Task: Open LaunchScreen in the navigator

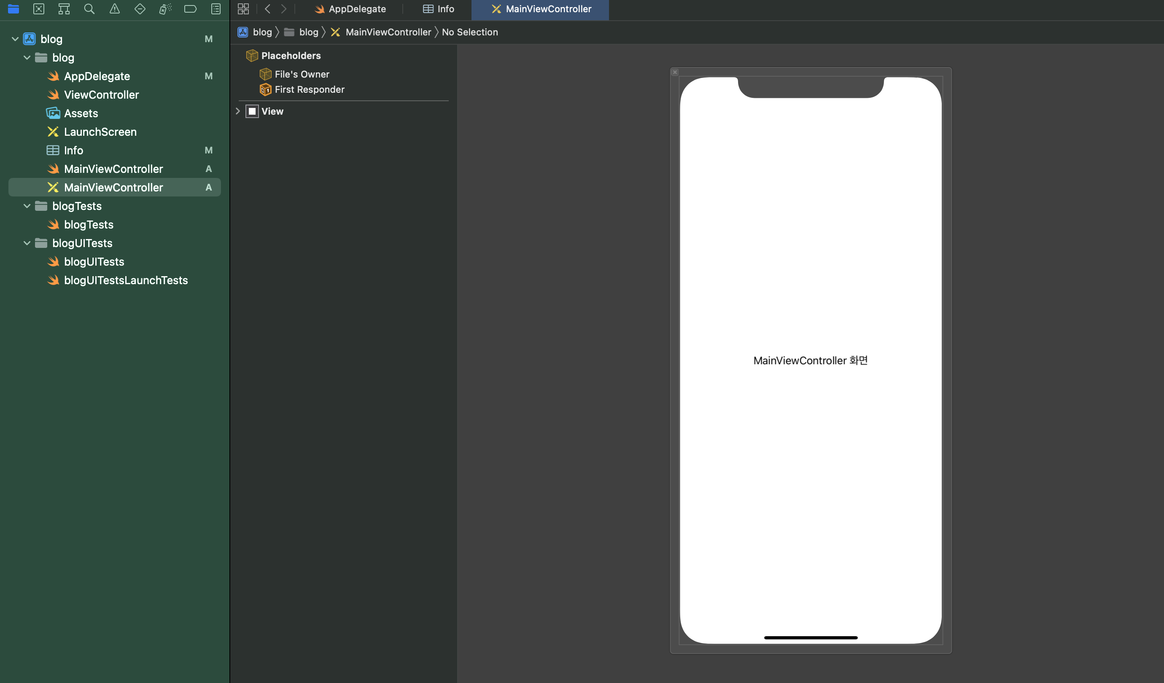Action: 100,132
